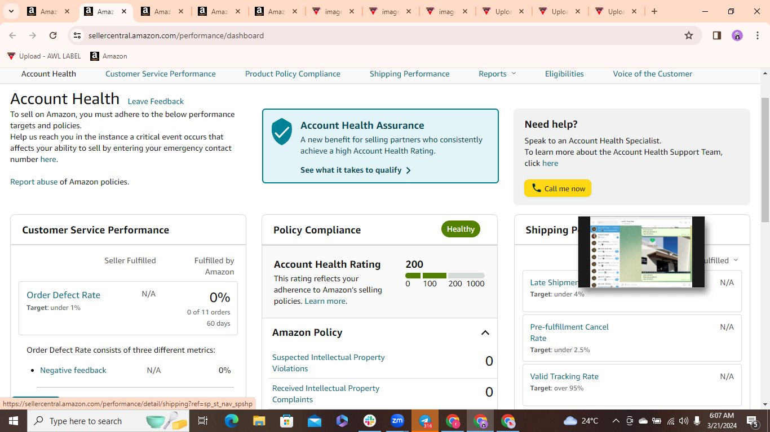Open the Eligibilities tab
The height and width of the screenshot is (432, 770).
(x=564, y=74)
